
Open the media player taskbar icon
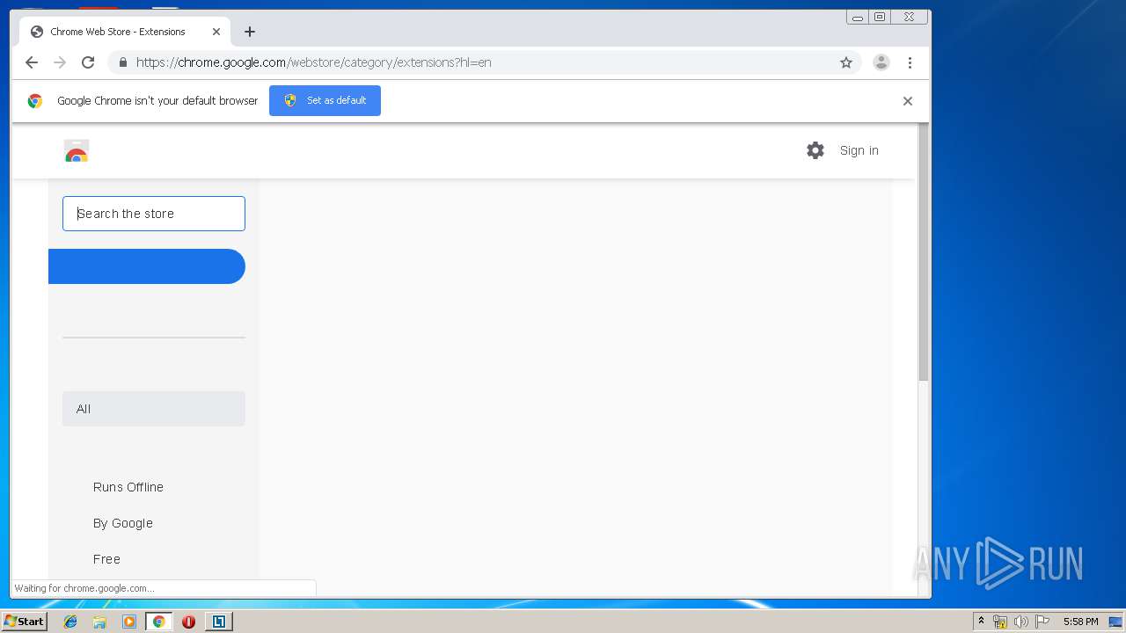(129, 622)
